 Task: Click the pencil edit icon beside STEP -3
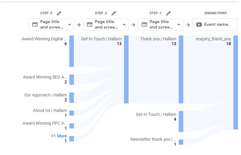59,13
